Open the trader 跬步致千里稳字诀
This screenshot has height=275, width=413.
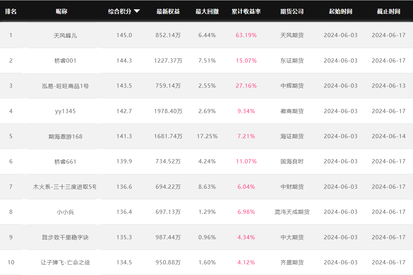(x=65, y=237)
